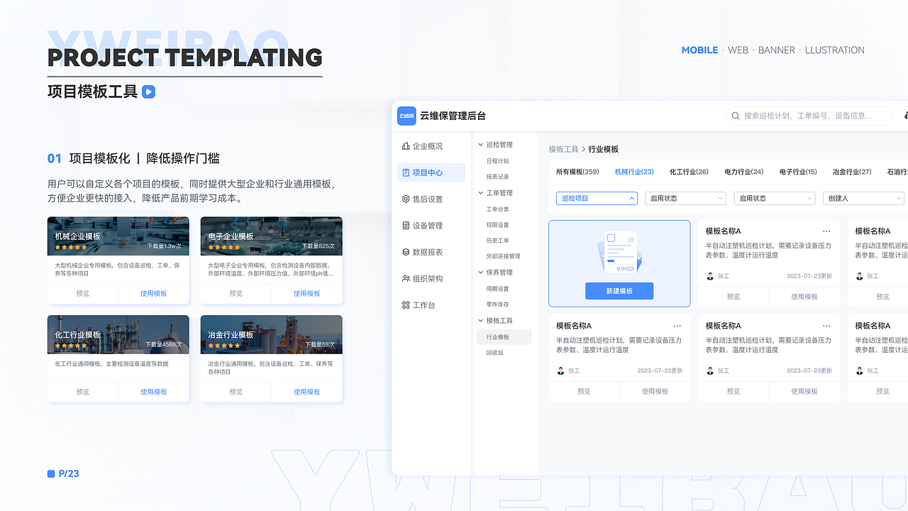Open 回收站 in the submenu
Viewport: 908px width, 511px height.
pos(494,353)
